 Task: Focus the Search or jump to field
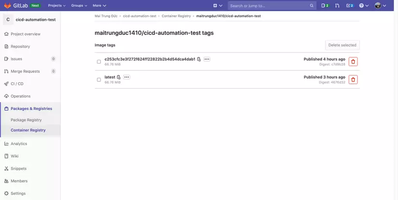tap(272, 6)
